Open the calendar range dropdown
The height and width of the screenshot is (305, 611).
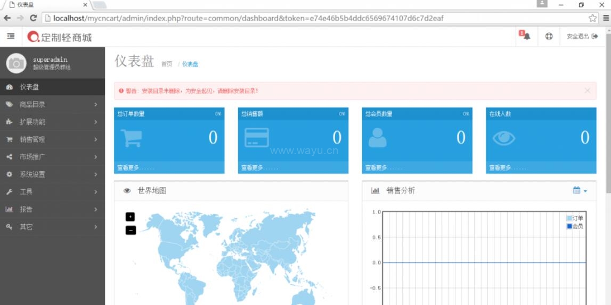580,191
